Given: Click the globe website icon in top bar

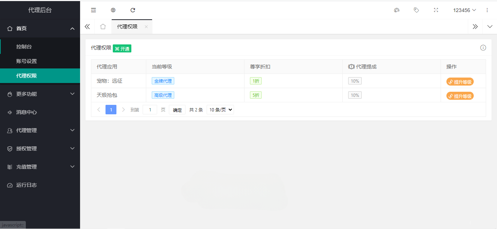Looking at the screenshot, I should tap(113, 10).
